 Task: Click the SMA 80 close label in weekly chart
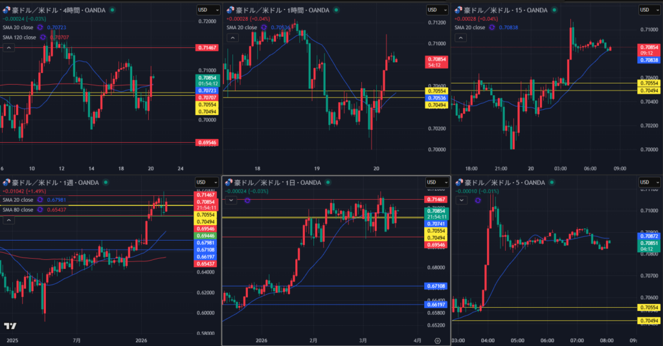click(x=17, y=210)
